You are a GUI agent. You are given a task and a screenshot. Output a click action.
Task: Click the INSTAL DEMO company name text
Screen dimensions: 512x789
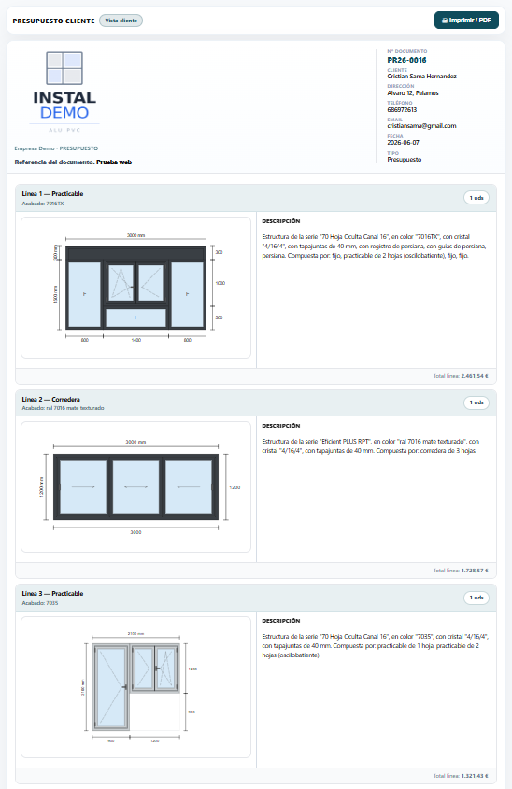(x=64, y=106)
